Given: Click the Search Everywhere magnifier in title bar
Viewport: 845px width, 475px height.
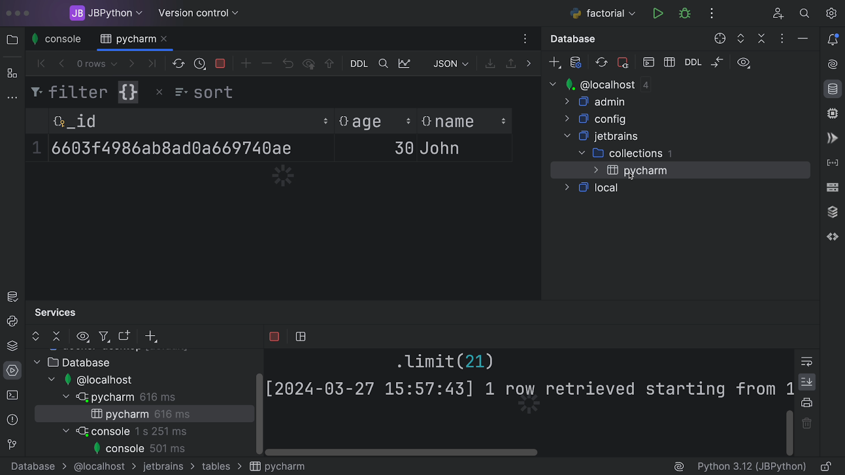Looking at the screenshot, I should 804,13.
